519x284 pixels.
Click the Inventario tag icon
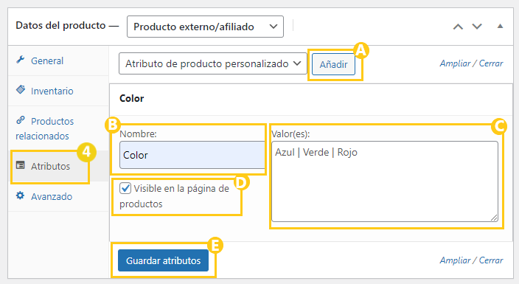[21, 89]
